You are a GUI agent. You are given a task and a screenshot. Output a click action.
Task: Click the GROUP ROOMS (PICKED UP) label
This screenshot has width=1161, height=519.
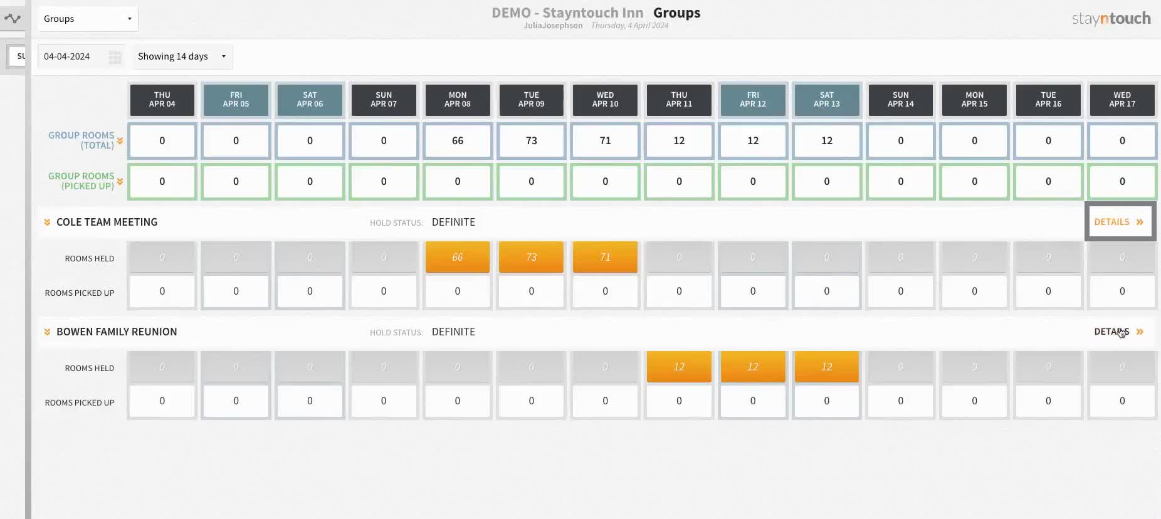[81, 181]
